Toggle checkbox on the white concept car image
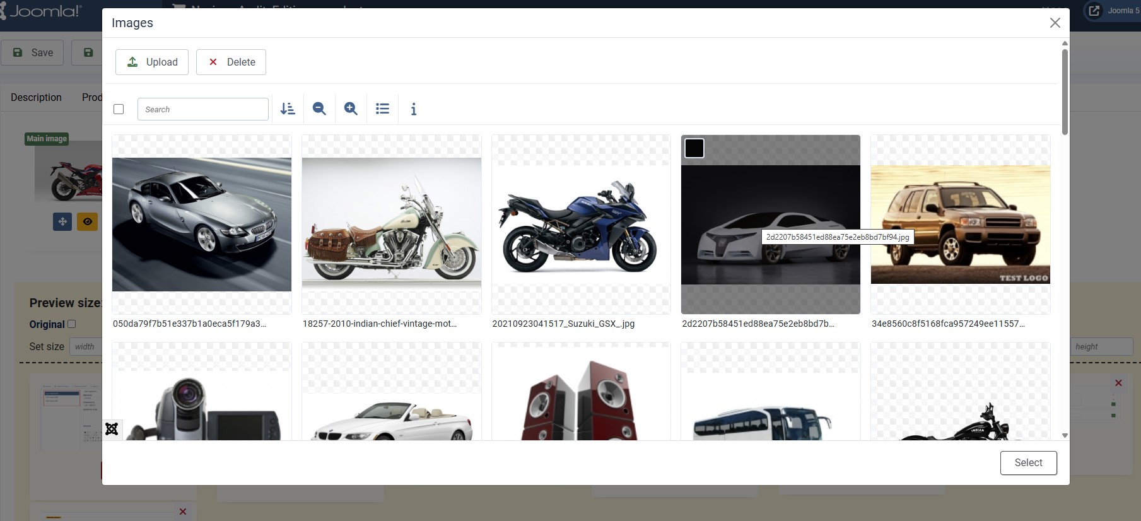This screenshot has height=521, width=1141. tap(694, 148)
